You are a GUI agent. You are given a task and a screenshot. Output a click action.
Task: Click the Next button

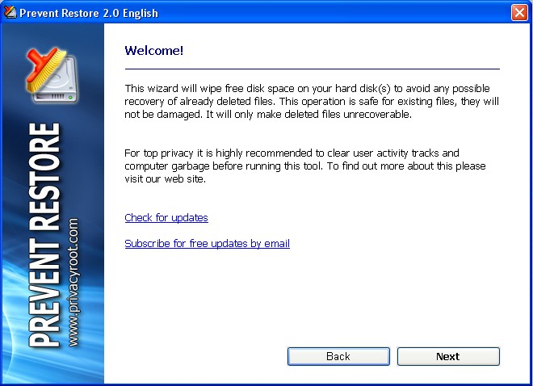pos(448,356)
